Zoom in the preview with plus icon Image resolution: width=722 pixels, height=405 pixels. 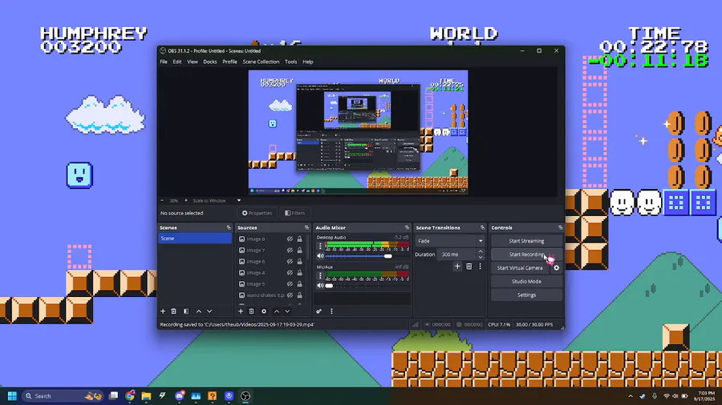pos(186,201)
